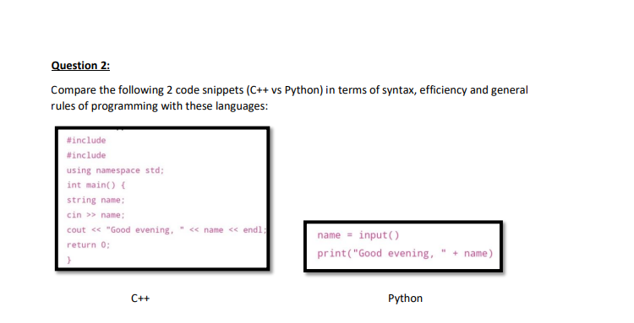Click the 'int main() {' line
This screenshot has width=634, height=323.
click(96, 185)
